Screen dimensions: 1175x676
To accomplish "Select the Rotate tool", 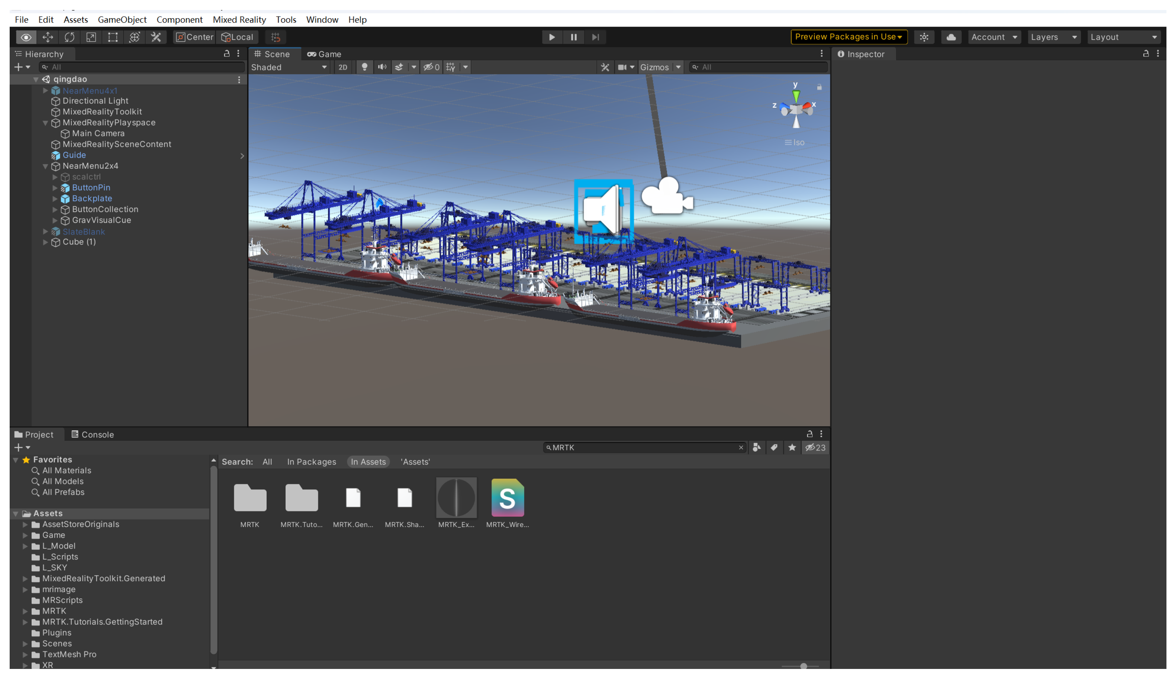I will point(69,37).
